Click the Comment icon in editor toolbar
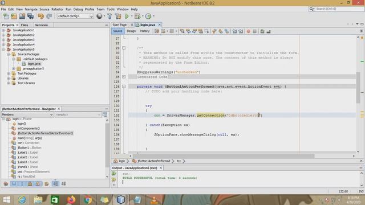 tap(262, 31)
